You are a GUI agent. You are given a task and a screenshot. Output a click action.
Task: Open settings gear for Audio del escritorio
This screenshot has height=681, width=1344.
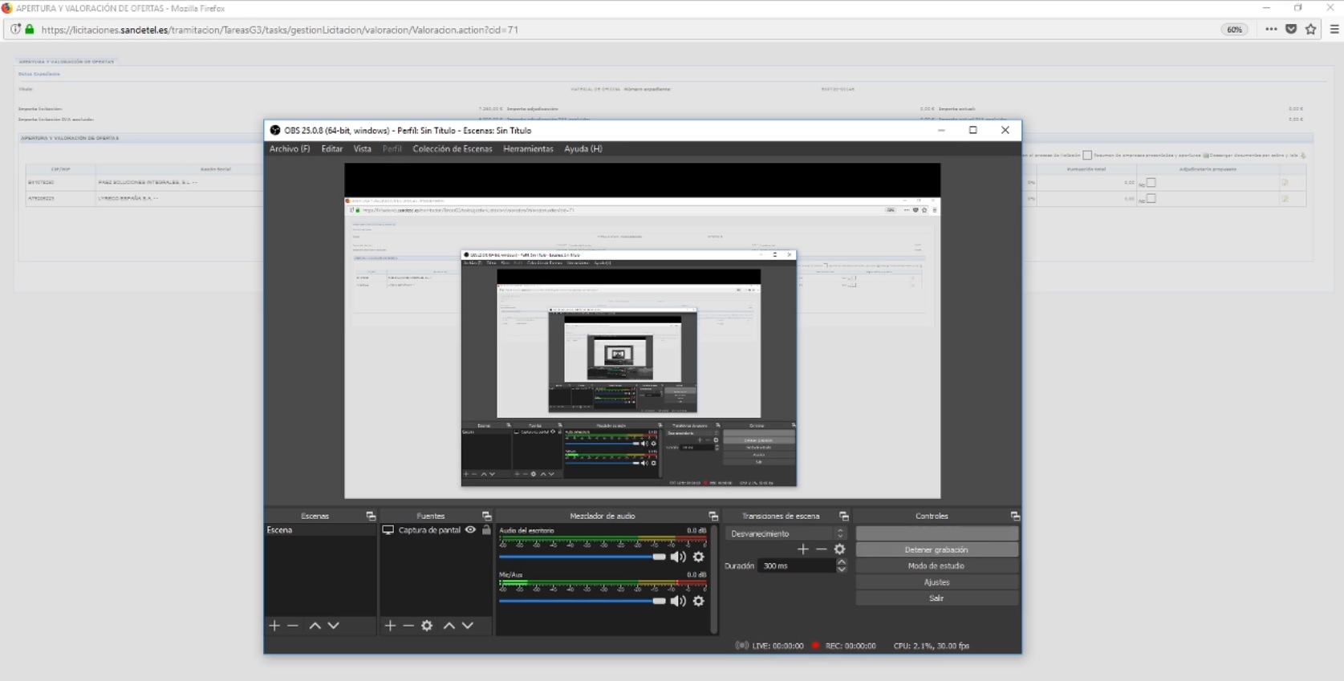click(699, 557)
